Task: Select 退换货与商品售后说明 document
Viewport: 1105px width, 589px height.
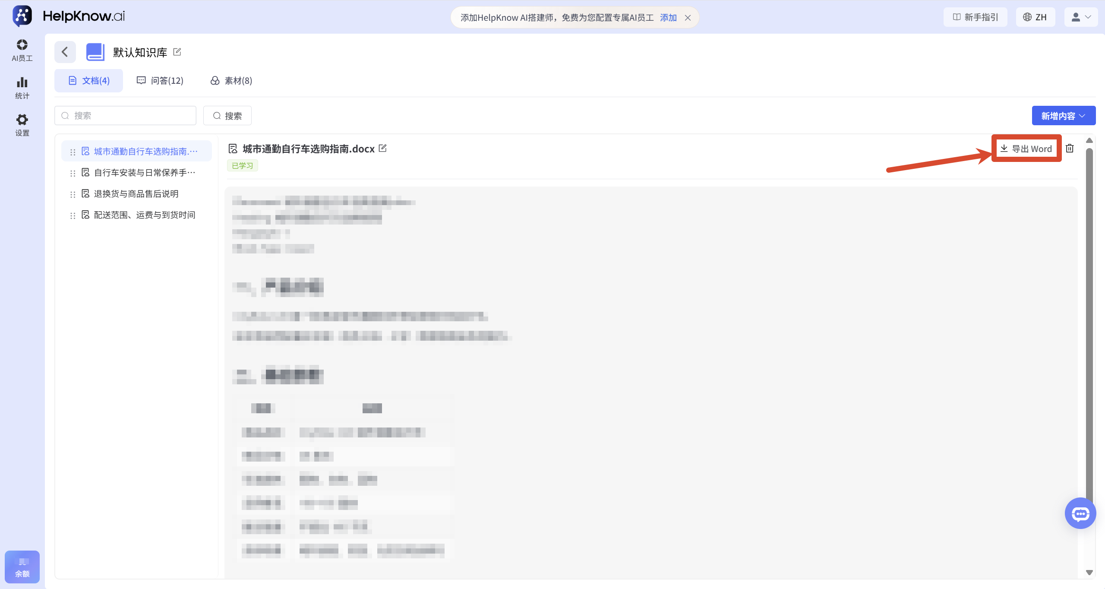Action: 136,194
